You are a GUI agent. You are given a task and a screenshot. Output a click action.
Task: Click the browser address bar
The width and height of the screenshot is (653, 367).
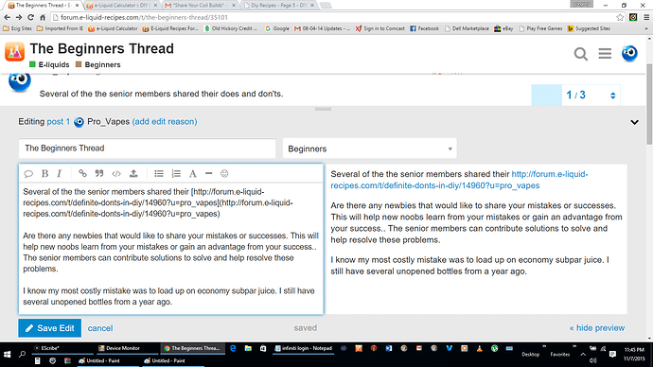pos(333,17)
